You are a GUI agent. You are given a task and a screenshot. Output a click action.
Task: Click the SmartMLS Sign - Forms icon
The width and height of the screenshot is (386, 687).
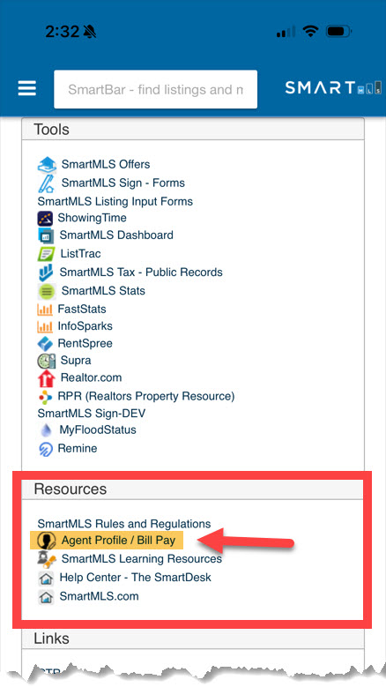click(46, 183)
